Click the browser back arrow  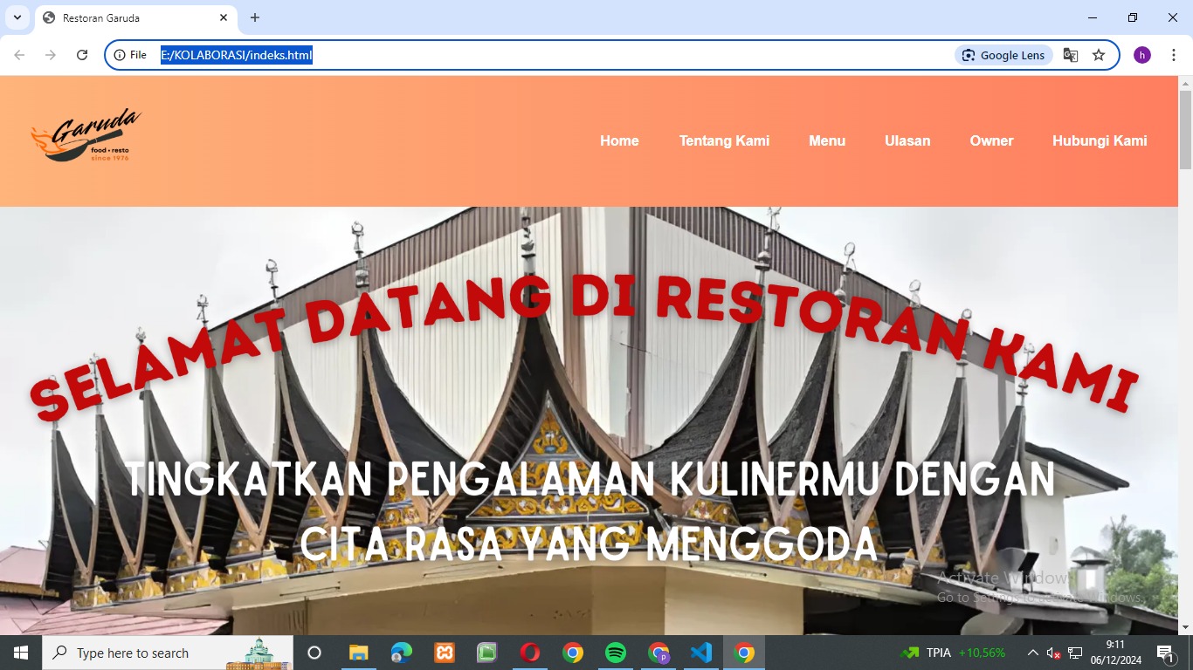point(19,55)
